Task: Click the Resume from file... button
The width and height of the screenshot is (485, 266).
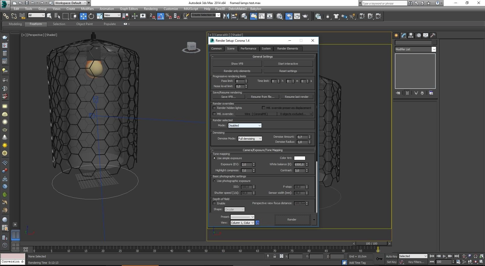Action: point(262,97)
